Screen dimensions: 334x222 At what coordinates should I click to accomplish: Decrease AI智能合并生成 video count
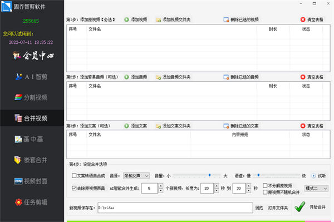tap(161, 191)
